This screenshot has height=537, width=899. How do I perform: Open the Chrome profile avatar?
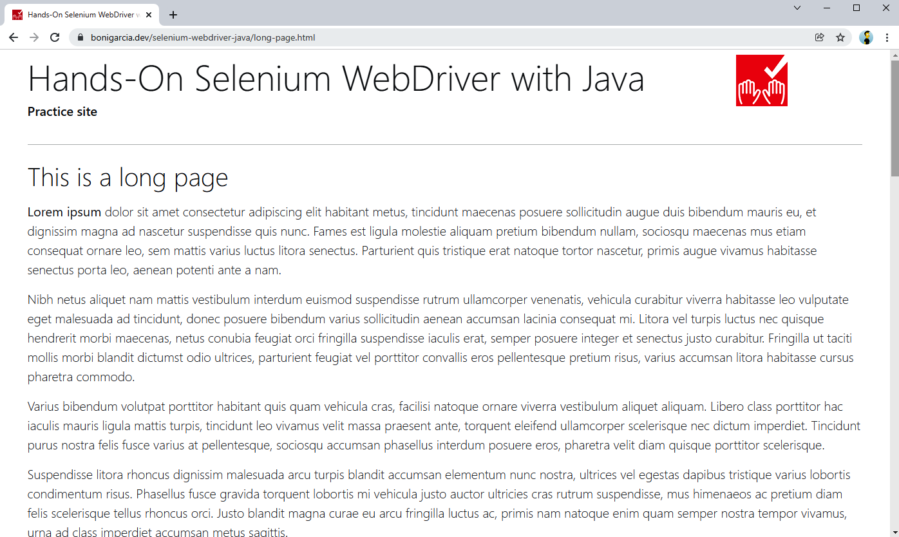(x=866, y=37)
